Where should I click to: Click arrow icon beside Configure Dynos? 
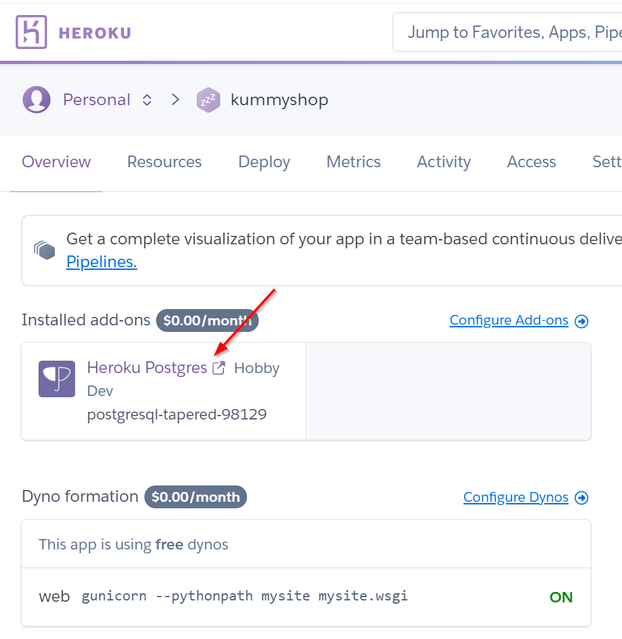[581, 498]
